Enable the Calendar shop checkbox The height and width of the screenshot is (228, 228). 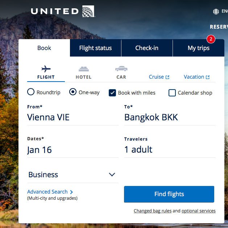tap(172, 93)
